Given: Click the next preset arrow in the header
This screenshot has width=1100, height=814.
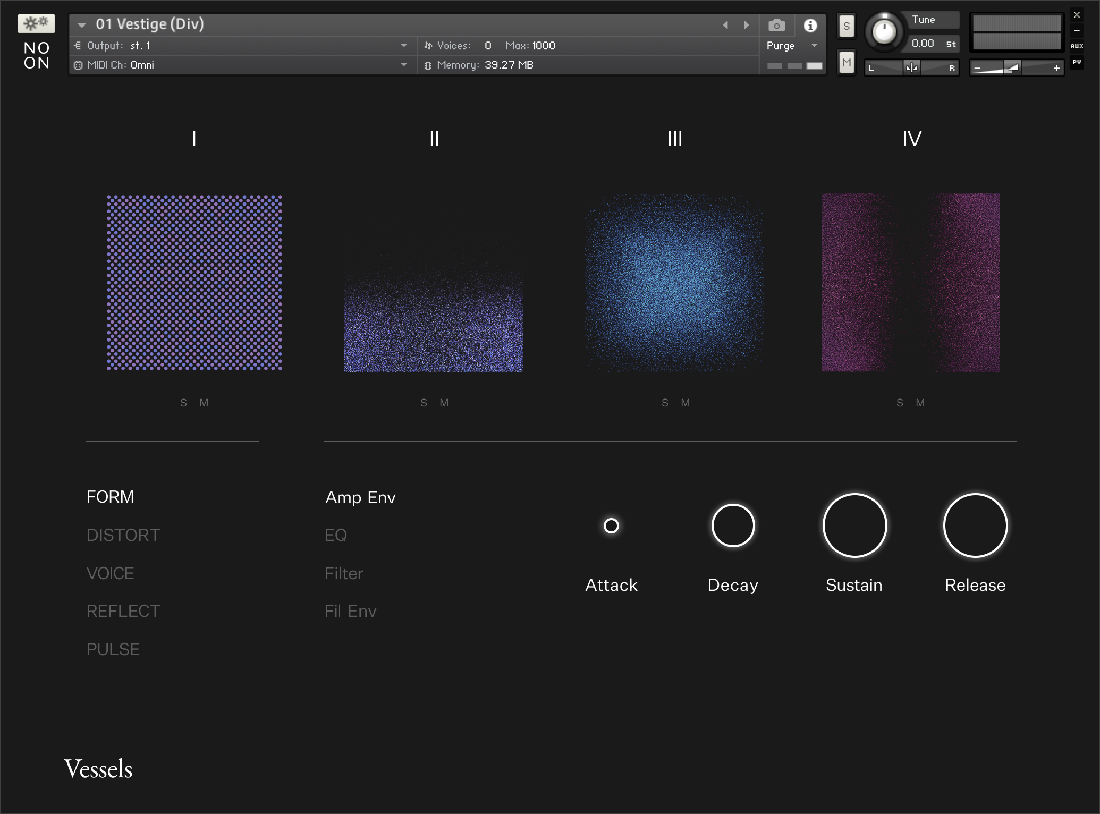Looking at the screenshot, I should pyautogui.click(x=746, y=25).
